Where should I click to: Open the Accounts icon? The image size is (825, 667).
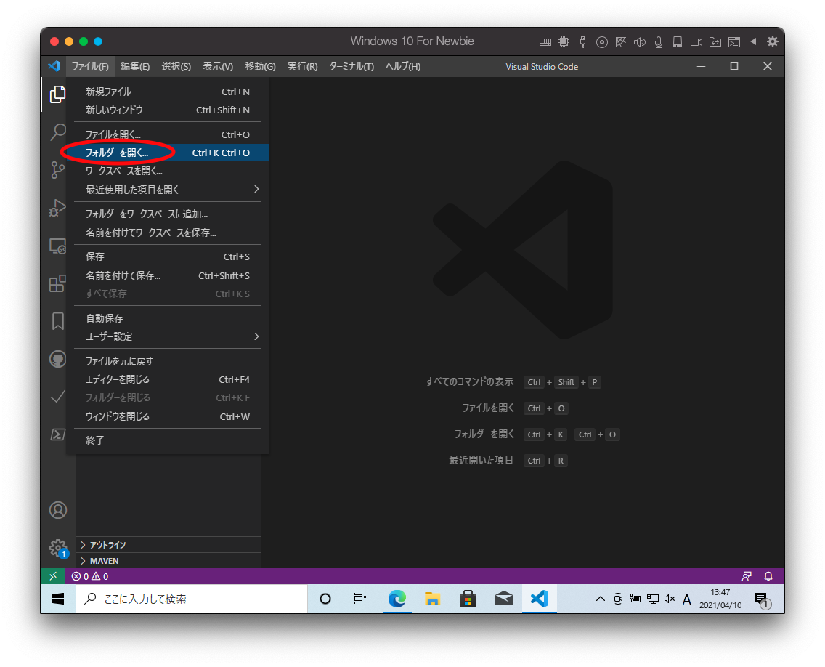58,509
